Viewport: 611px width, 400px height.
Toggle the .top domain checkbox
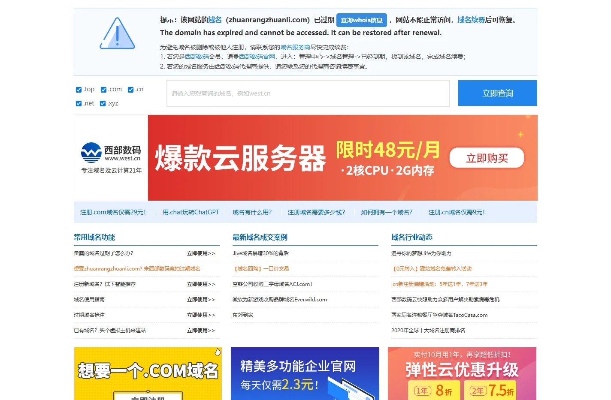[79, 90]
